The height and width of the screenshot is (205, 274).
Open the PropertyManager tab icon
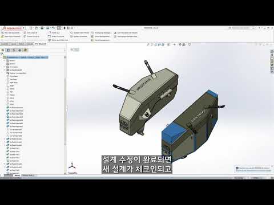pos(8,50)
